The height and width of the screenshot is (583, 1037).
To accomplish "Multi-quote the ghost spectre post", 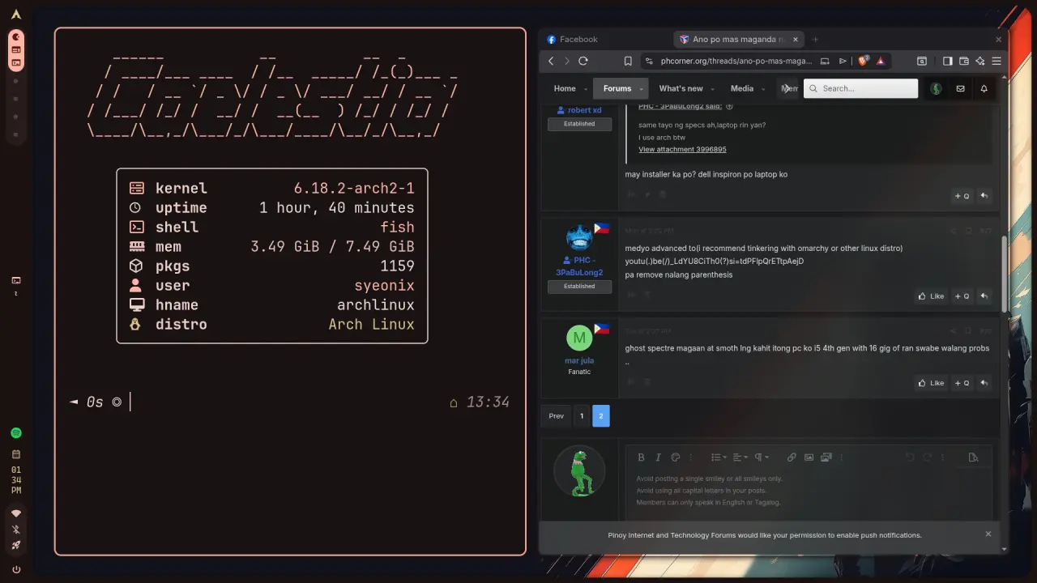I will tap(962, 383).
